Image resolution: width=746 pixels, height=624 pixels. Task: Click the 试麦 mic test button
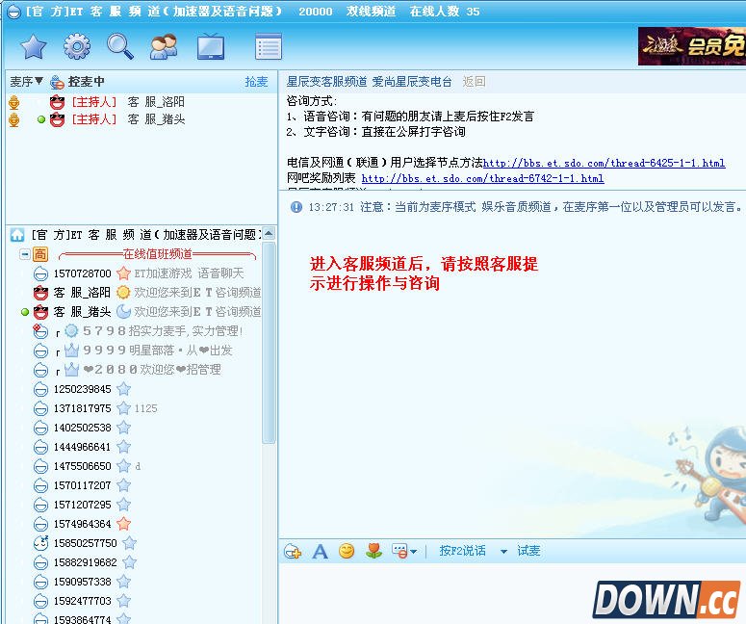(x=528, y=551)
